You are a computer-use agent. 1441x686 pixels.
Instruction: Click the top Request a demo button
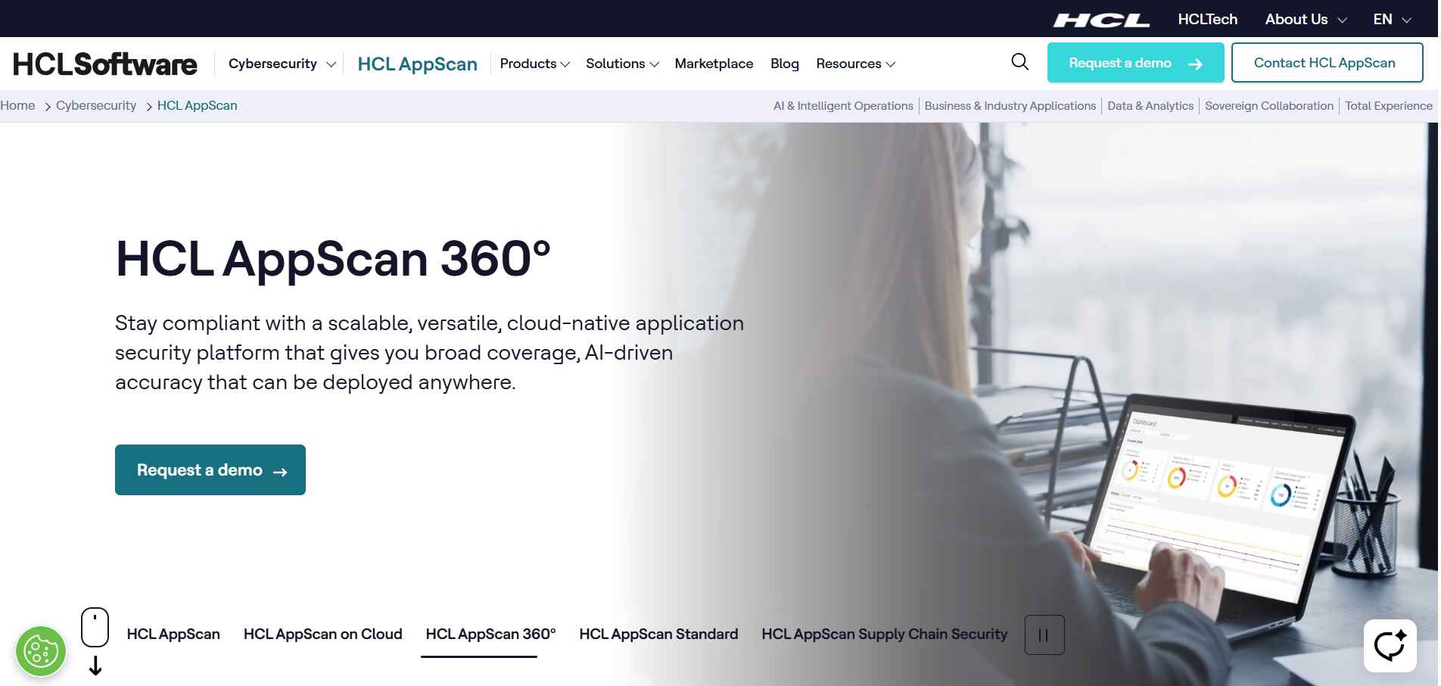pyautogui.click(x=1135, y=63)
